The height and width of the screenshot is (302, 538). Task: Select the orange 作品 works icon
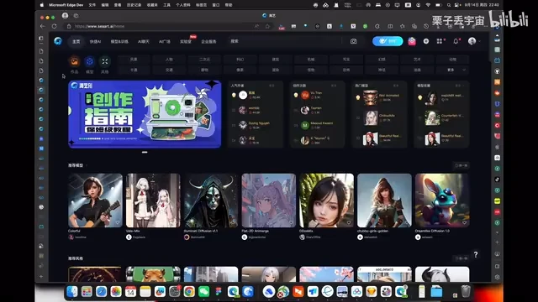[x=75, y=61]
